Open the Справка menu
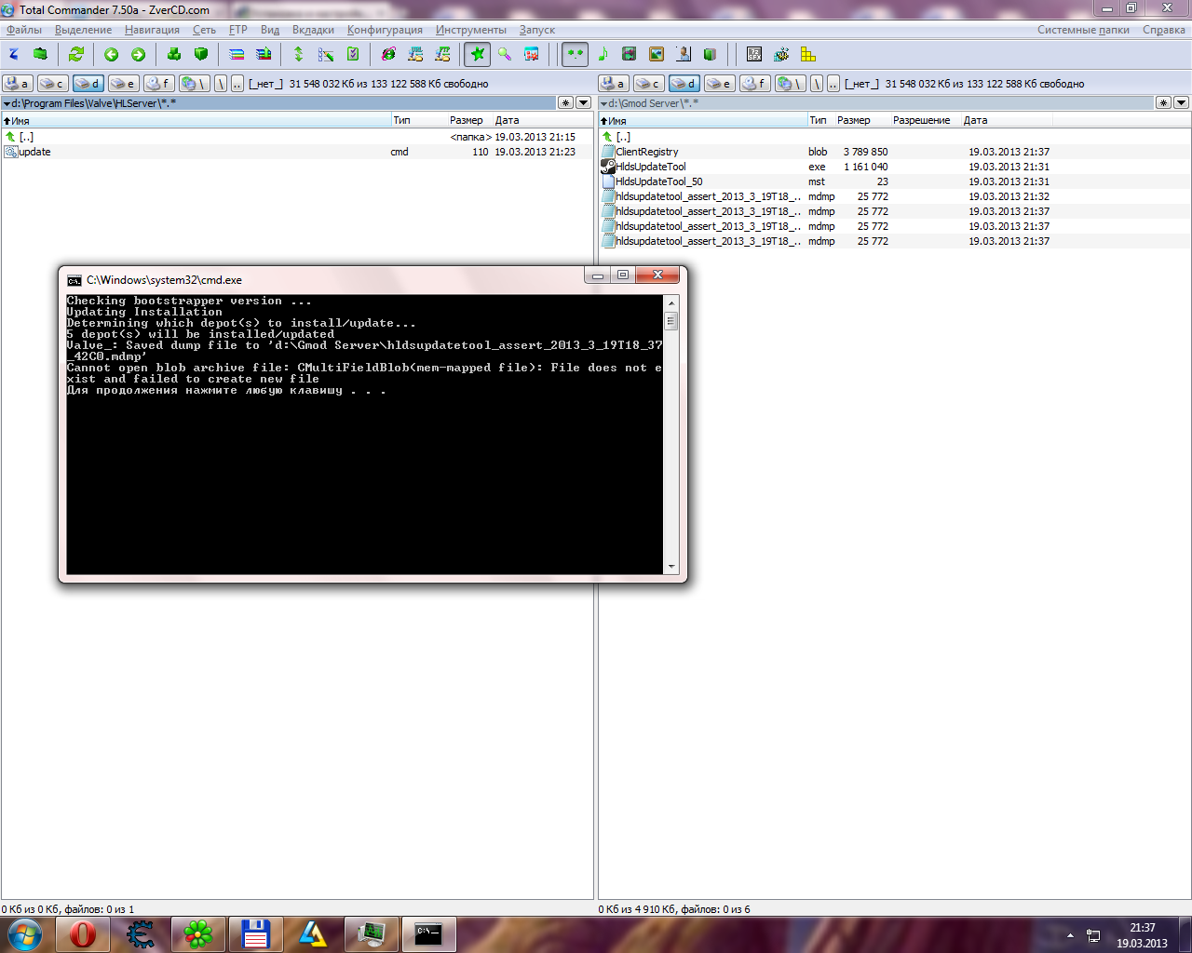This screenshot has height=953, width=1192. click(x=1164, y=30)
